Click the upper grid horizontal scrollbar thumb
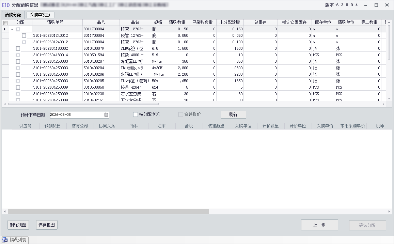Image resolution: width=394 pixels, height=244 pixels. (x=83, y=104)
